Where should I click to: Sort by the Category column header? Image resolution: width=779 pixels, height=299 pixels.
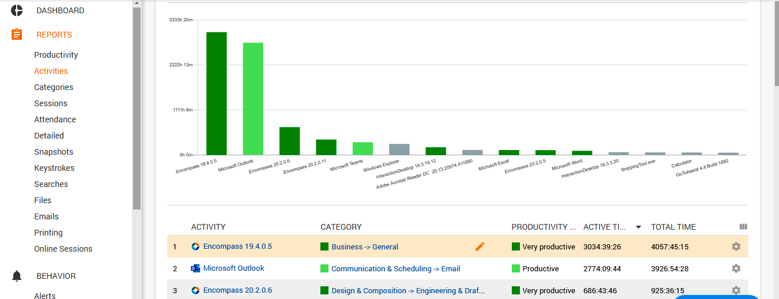coord(341,227)
